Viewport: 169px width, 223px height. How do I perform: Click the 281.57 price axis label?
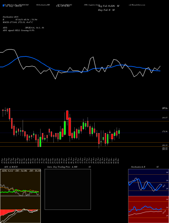coord(165,118)
